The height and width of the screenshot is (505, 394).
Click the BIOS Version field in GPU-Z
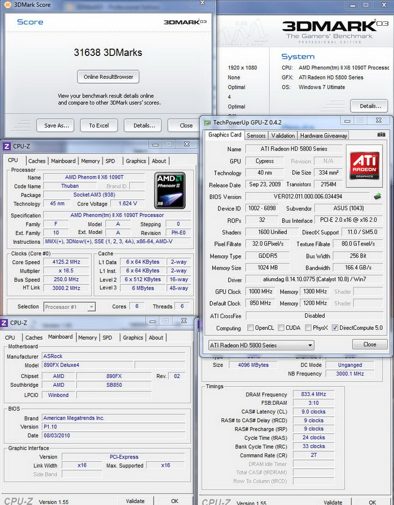(308, 197)
